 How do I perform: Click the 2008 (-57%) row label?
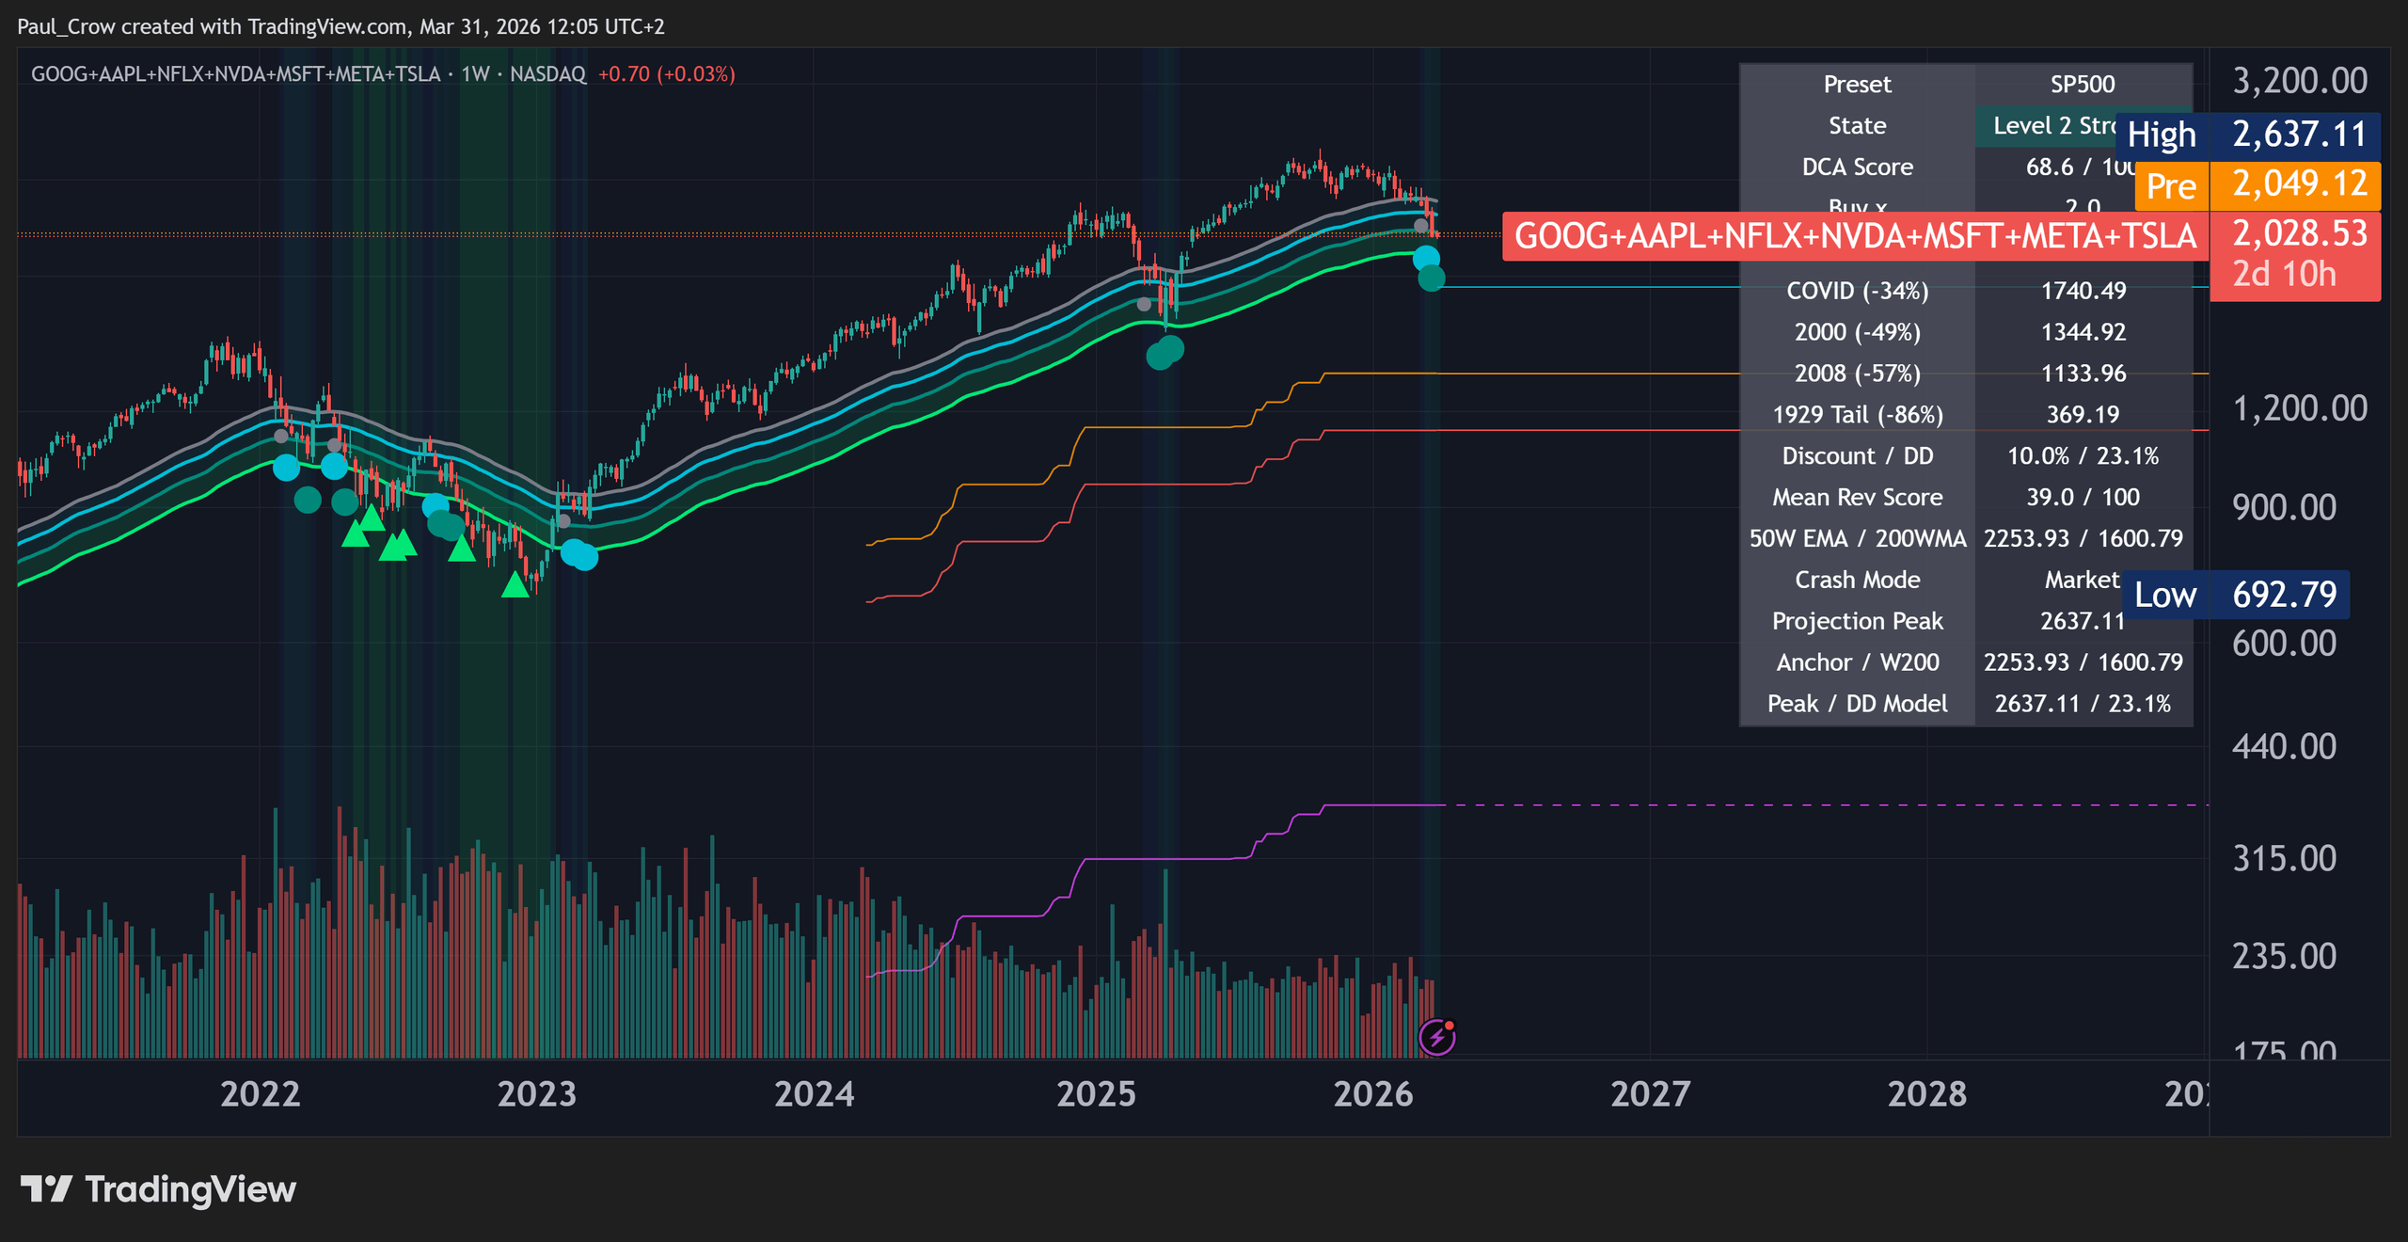coord(1857,374)
